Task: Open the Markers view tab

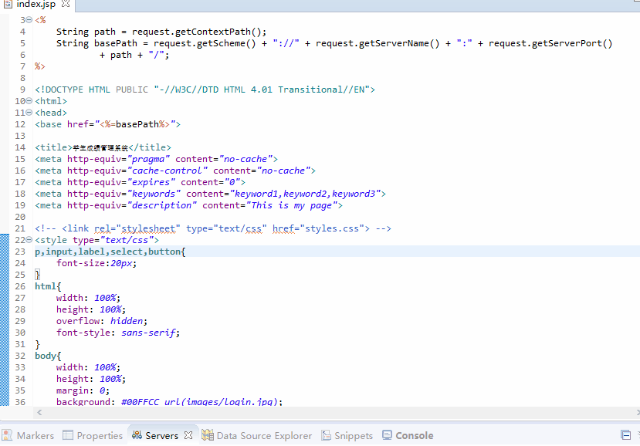Action: (28, 435)
